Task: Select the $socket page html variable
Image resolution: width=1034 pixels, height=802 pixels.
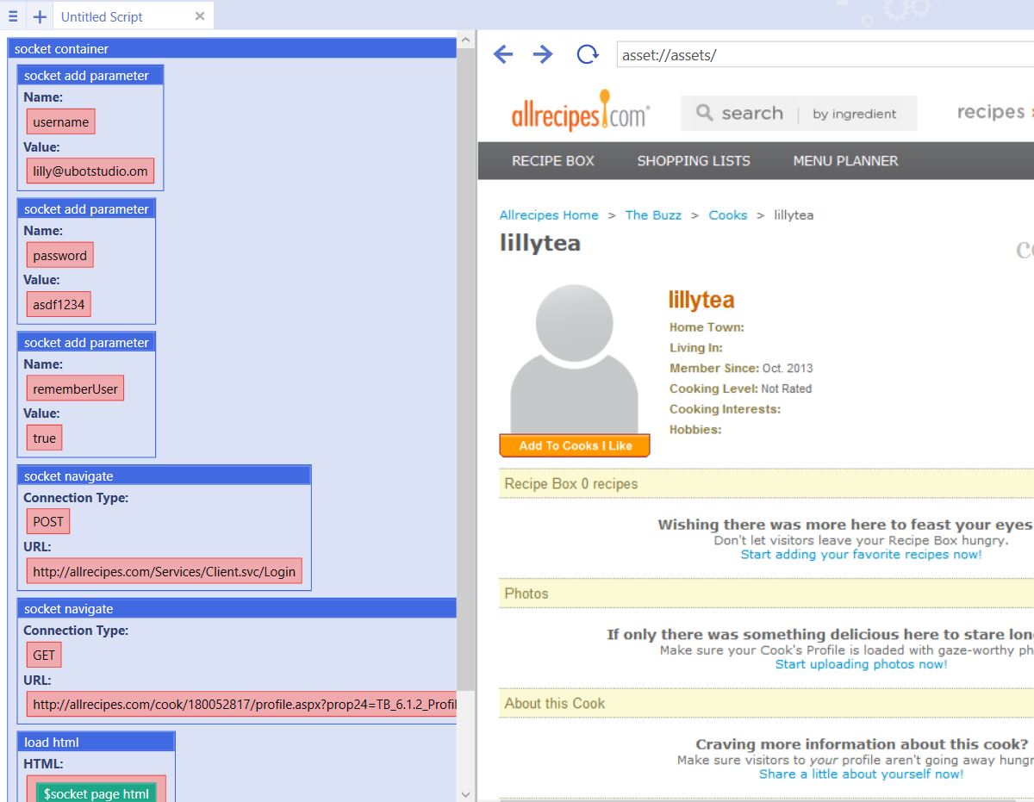Action: click(x=97, y=793)
